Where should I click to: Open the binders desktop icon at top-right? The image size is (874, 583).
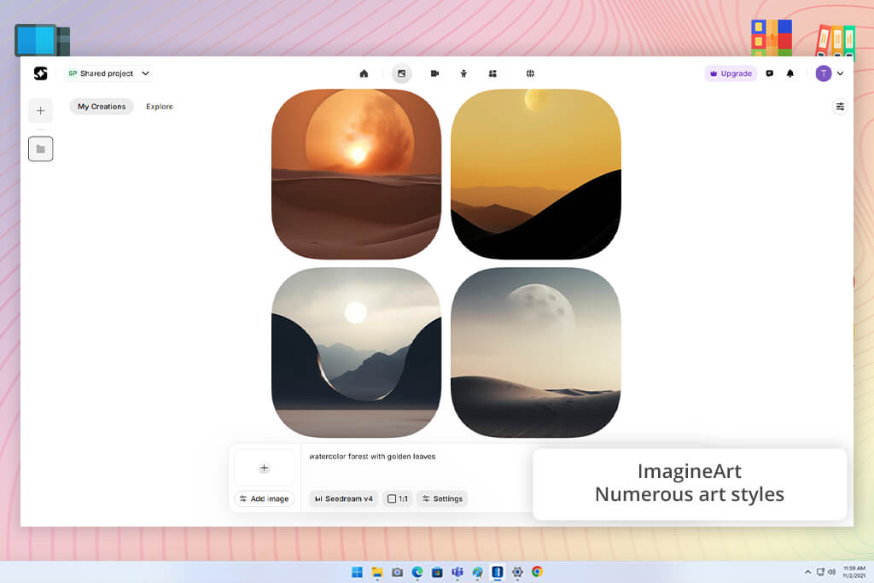click(835, 40)
